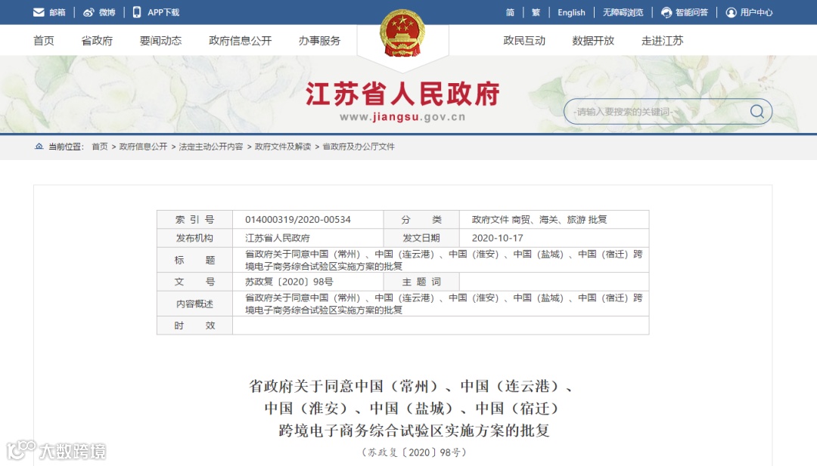The width and height of the screenshot is (817, 466).
Task: Open the 政府信息公开 menu item
Action: [x=241, y=41]
